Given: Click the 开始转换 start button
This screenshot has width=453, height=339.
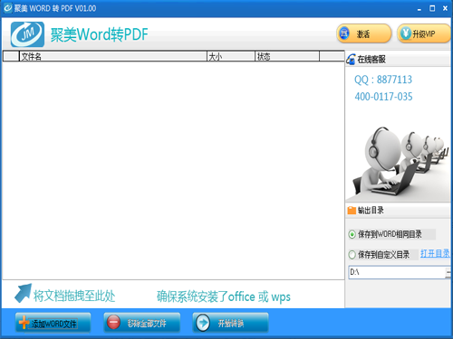Looking at the screenshot, I should [230, 323].
